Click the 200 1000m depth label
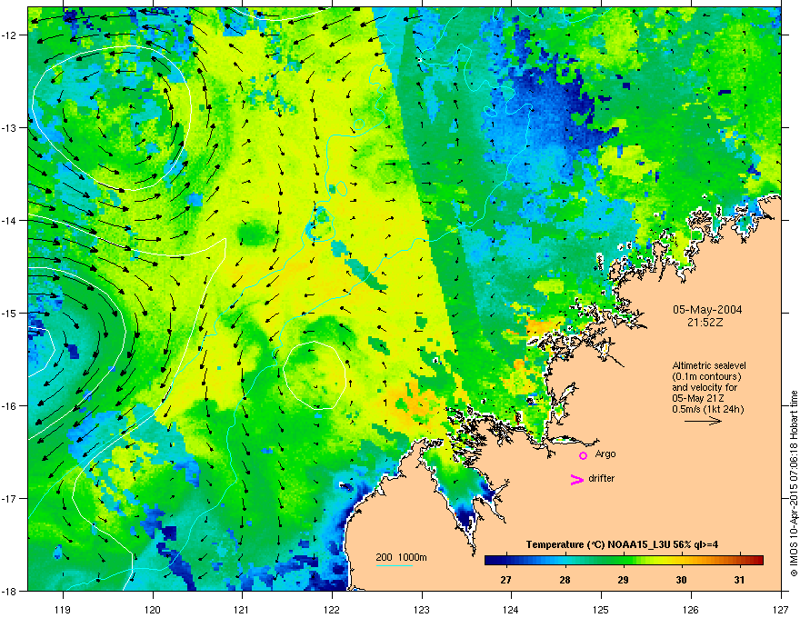Viewport: 800px width, 618px height. pos(401,557)
